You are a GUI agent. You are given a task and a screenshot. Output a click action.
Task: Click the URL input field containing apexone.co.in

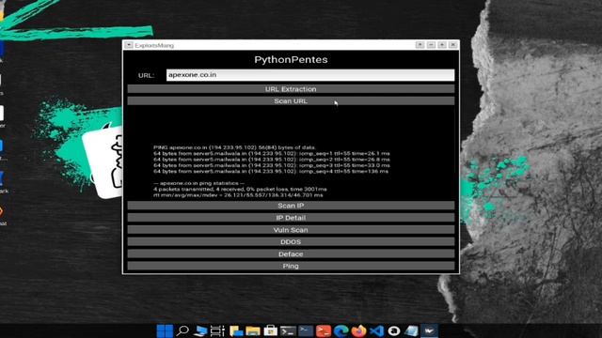coord(310,75)
